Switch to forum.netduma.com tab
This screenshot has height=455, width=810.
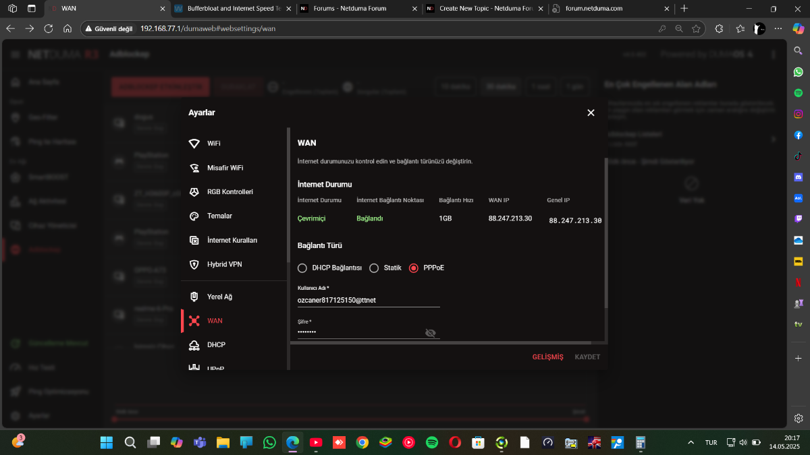[x=611, y=9]
